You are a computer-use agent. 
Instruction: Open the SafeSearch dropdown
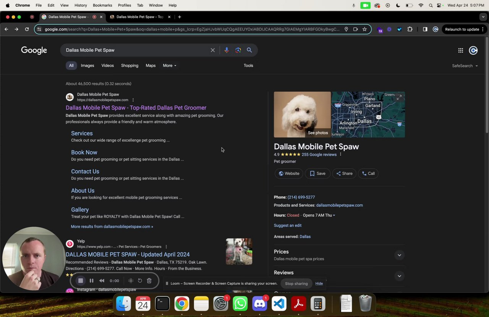pos(465,66)
